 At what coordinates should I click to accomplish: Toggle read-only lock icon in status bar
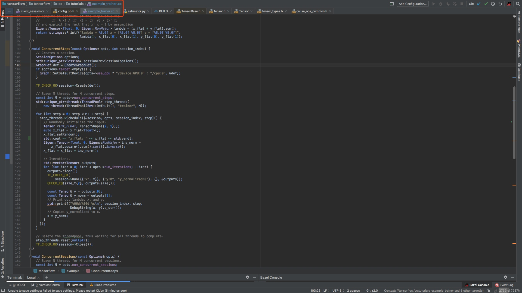(489, 291)
